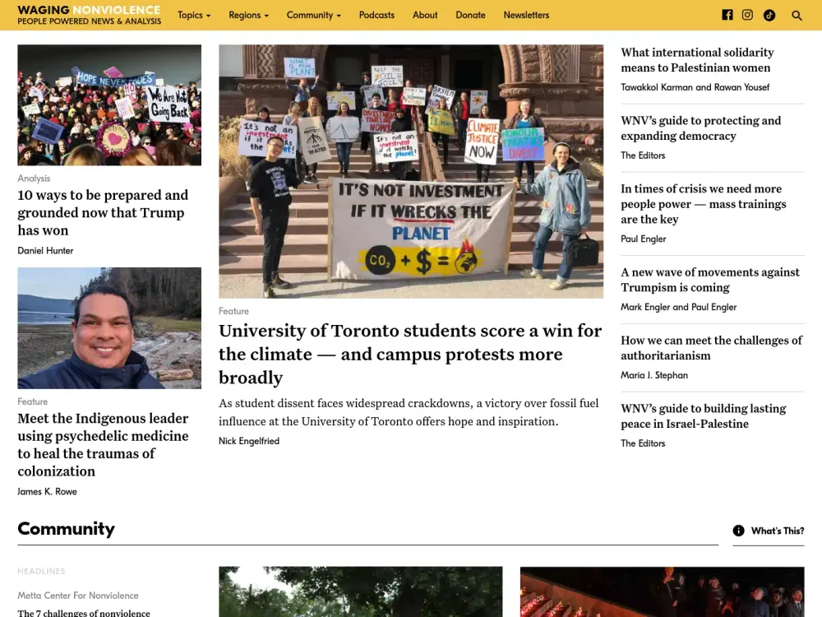Open author Nick Engelfried's page
The height and width of the screenshot is (617, 822).
(249, 441)
